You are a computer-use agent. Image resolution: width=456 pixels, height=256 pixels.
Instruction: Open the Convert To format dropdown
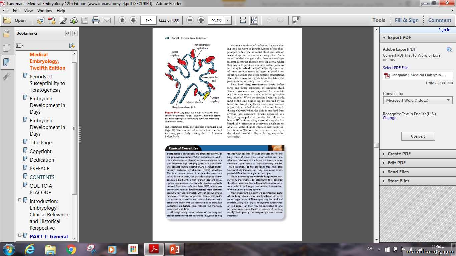(x=418, y=100)
